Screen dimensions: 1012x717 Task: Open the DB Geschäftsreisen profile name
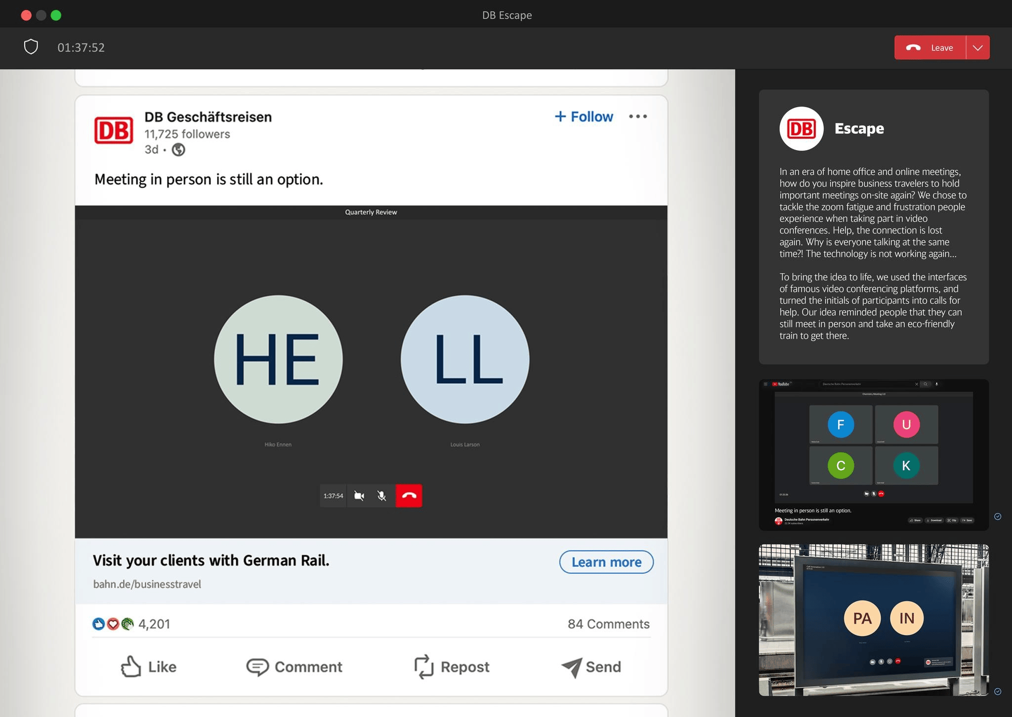point(208,117)
